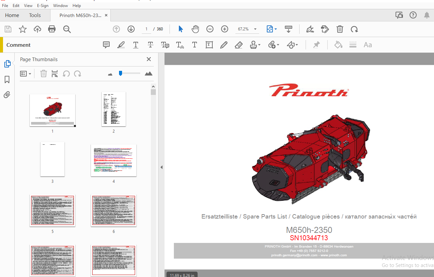The width and height of the screenshot is (434, 277).
Task: Pick the Pencil drawing tool
Action: coord(224,45)
